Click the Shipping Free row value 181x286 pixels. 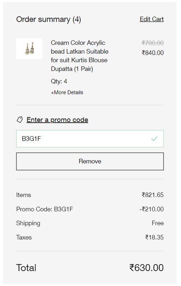click(x=158, y=223)
